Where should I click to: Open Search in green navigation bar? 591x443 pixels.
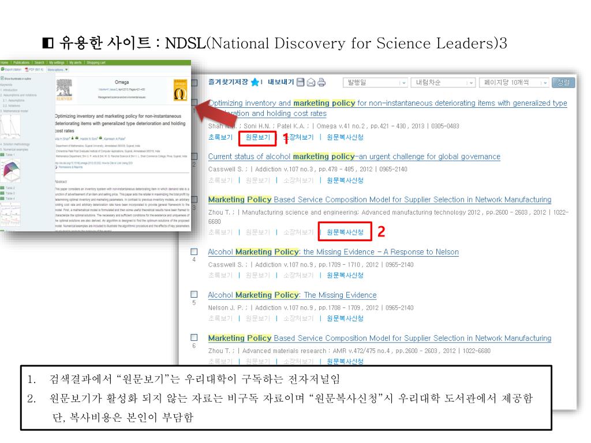click(x=39, y=62)
